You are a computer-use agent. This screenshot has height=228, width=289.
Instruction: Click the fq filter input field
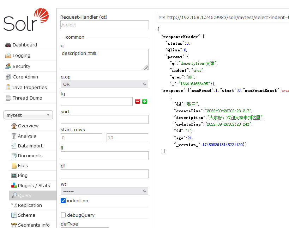(x=97, y=101)
